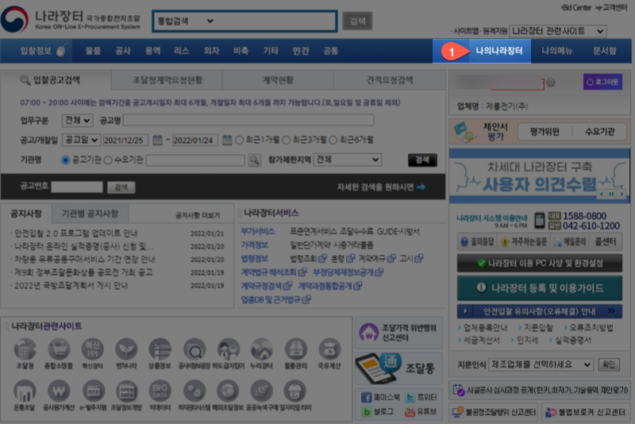Open the 트위터 Twitter icon link
Viewport: 635px width, 424px height.
pos(410,398)
